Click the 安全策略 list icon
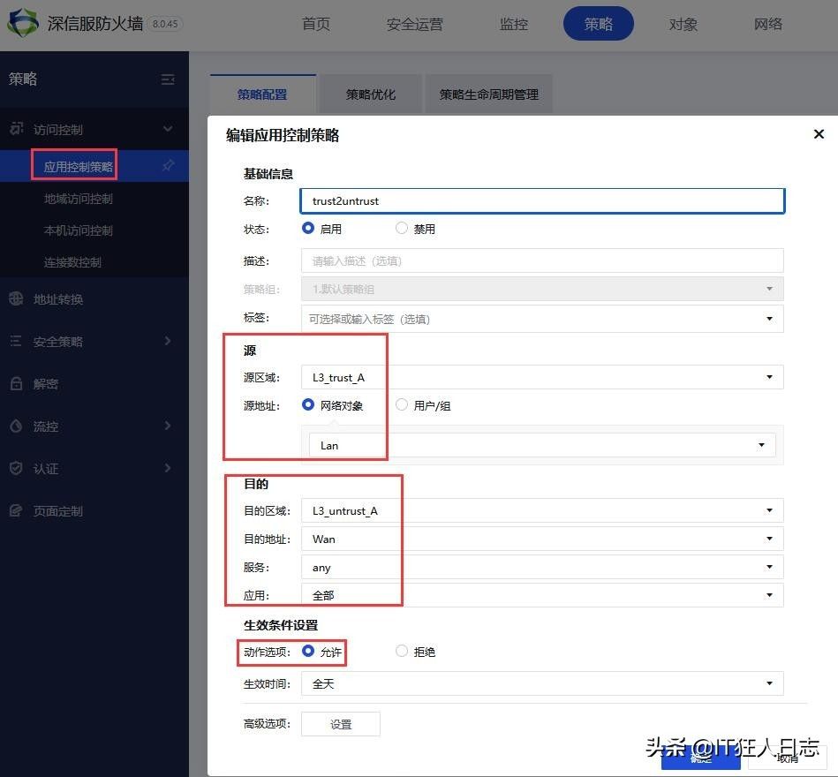 pyautogui.click(x=16, y=341)
